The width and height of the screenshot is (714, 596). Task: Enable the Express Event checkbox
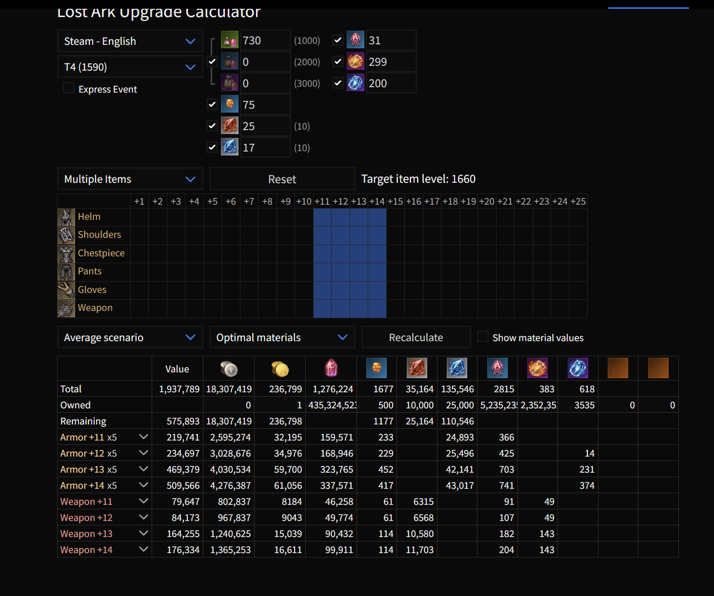click(x=69, y=88)
